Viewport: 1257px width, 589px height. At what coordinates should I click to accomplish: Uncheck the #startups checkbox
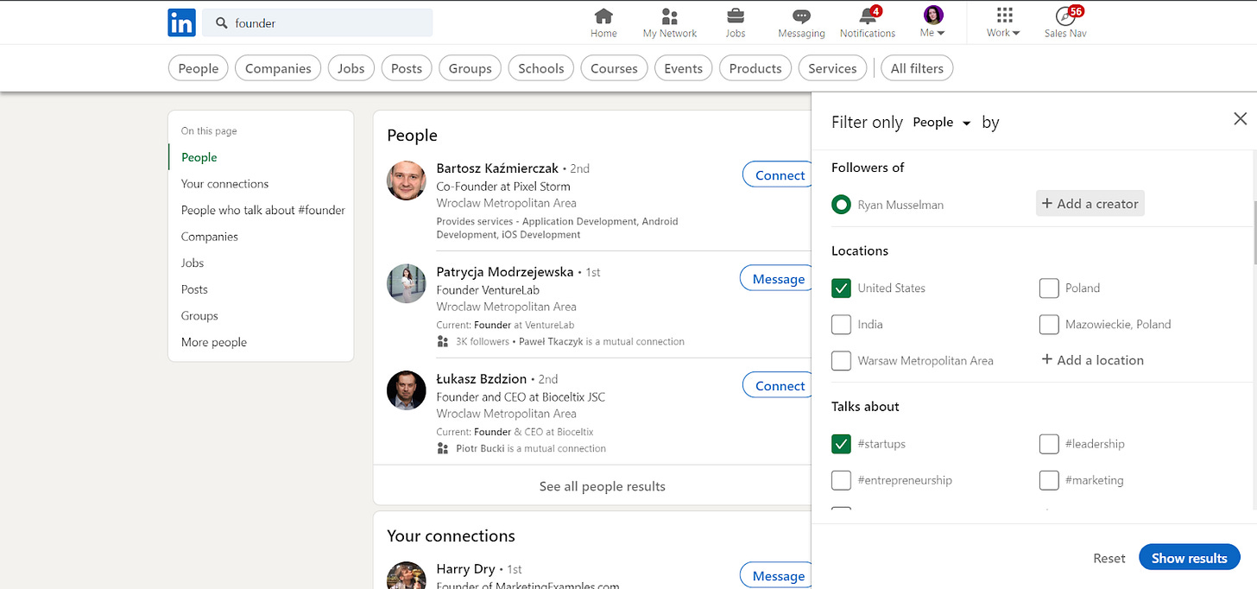click(841, 443)
